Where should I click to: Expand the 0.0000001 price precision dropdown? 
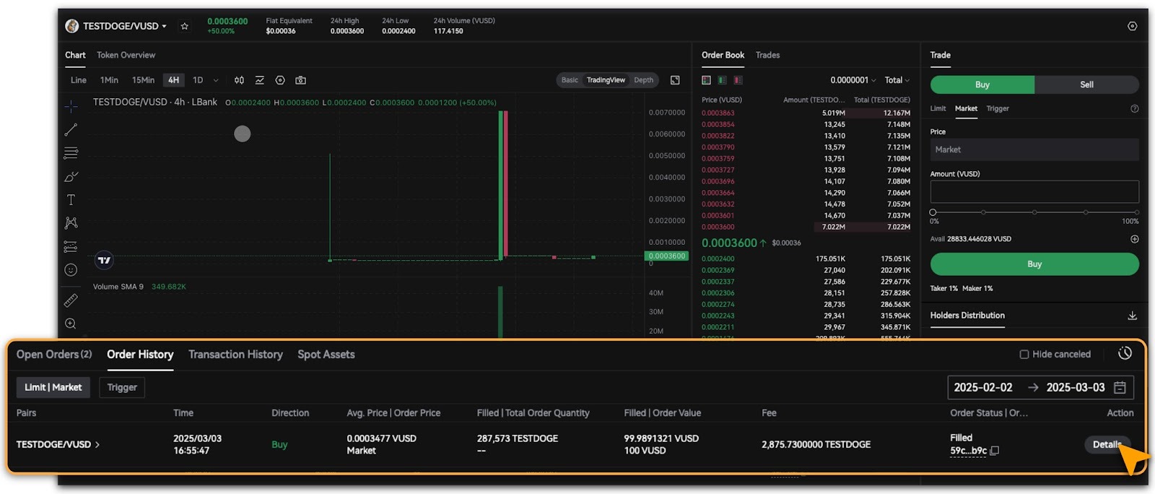tap(853, 80)
